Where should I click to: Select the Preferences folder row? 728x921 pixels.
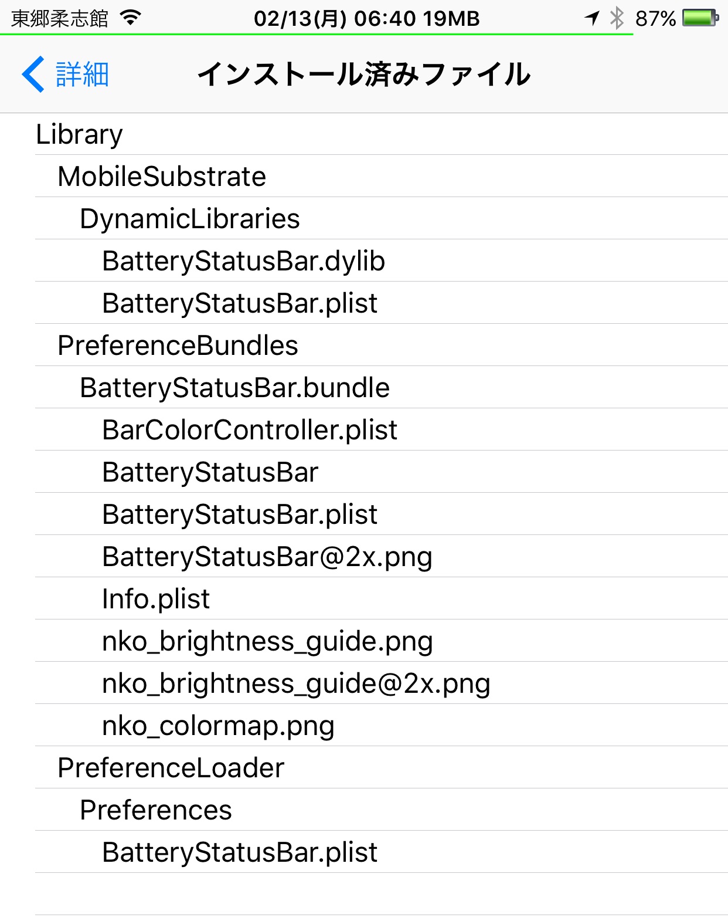382,810
